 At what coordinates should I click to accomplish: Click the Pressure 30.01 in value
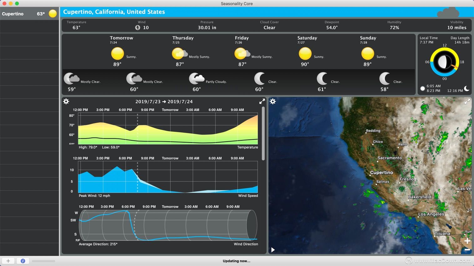point(207,28)
